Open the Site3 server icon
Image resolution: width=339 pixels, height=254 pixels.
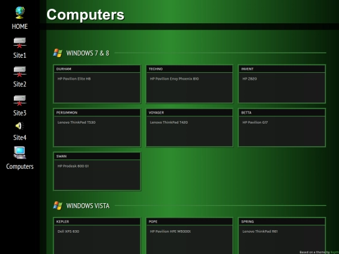click(19, 100)
